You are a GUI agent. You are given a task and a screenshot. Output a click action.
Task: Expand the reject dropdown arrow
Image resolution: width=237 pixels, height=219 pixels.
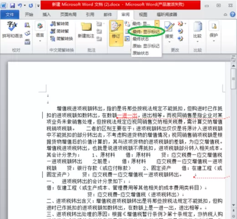click(x=185, y=24)
